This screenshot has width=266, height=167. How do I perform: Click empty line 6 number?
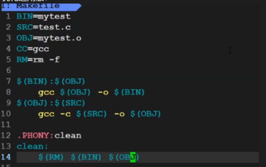click(x=8, y=70)
